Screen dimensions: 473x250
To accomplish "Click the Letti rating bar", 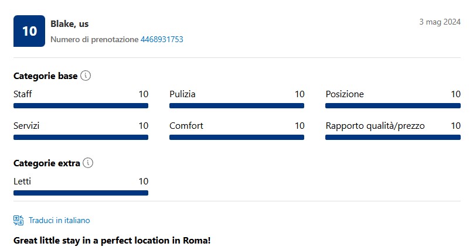I will pyautogui.click(x=81, y=193).
